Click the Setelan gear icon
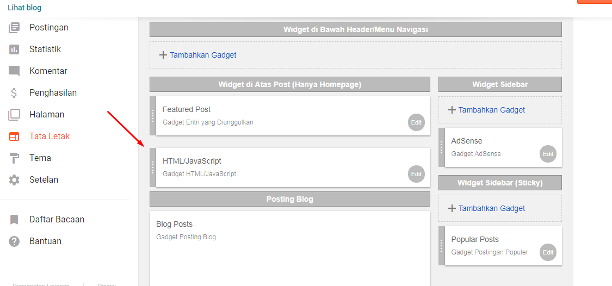Screen dimensions: 612x286 tap(14, 180)
